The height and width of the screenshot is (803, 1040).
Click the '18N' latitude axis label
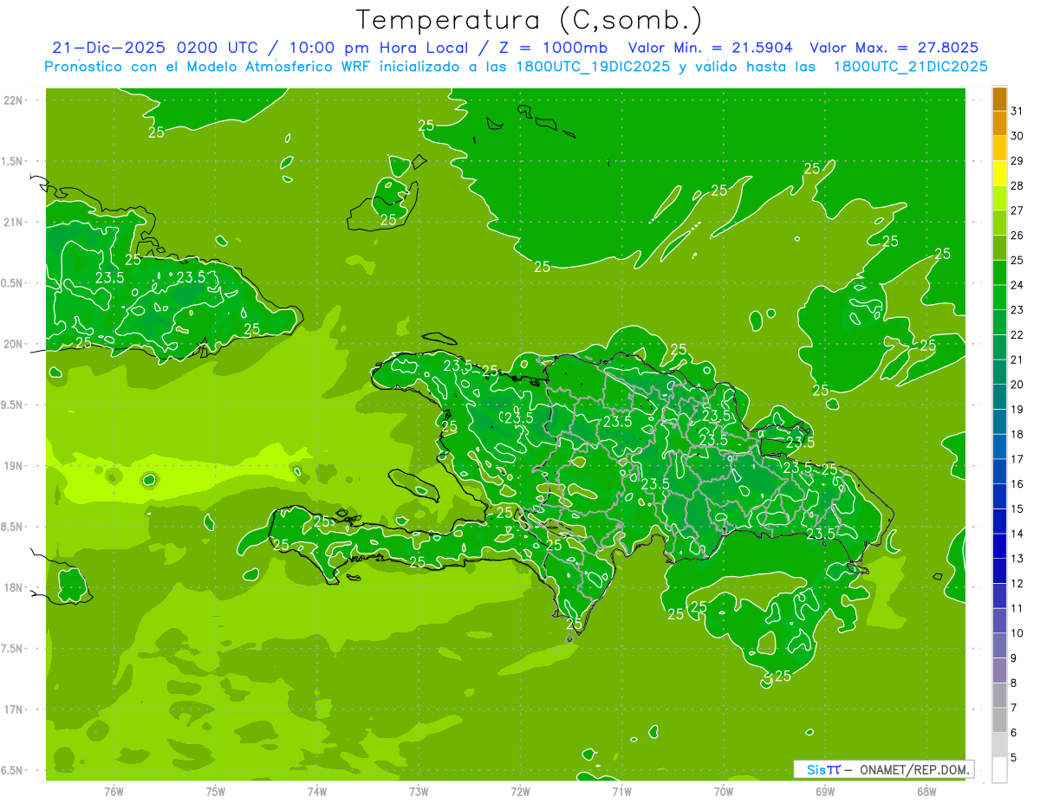13,587
